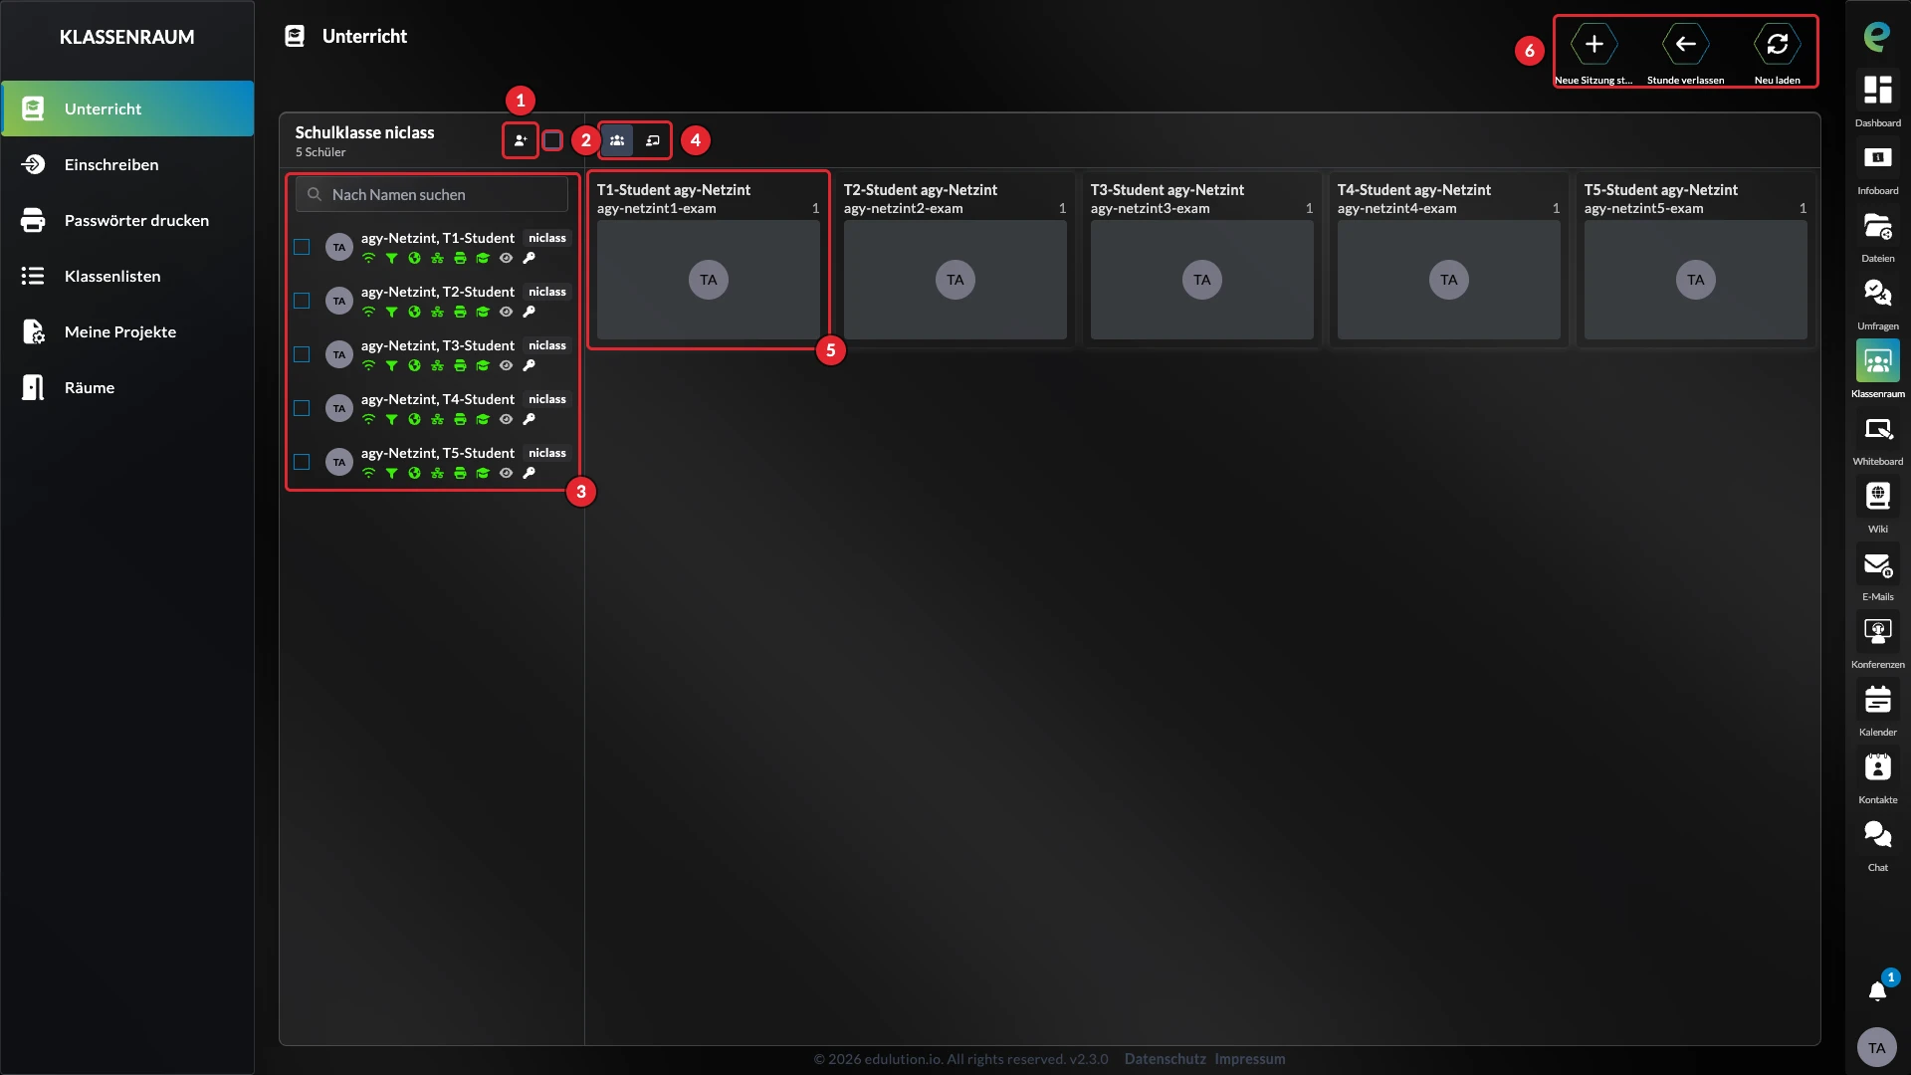This screenshot has width=1911, height=1075.
Task: Open the Datenschutz link in footer
Action: pos(1165,1059)
